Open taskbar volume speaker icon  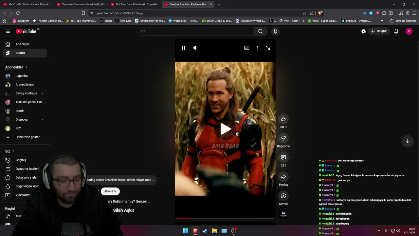(398, 231)
